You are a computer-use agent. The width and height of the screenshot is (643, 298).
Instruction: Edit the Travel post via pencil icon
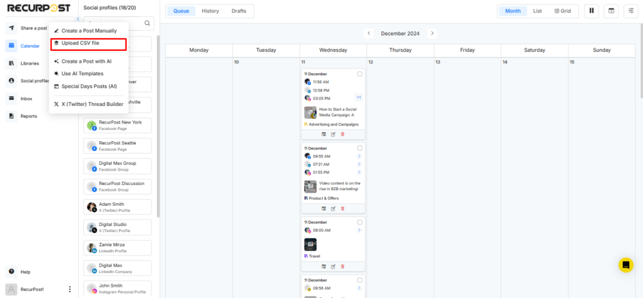(333, 267)
